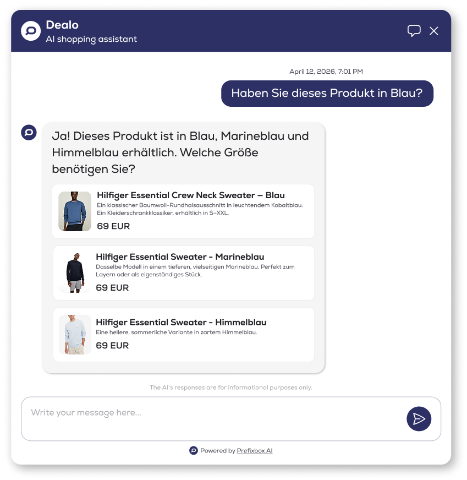Click the Himmelblau sweater thumbnail
The height and width of the screenshot is (480, 467).
point(75,334)
